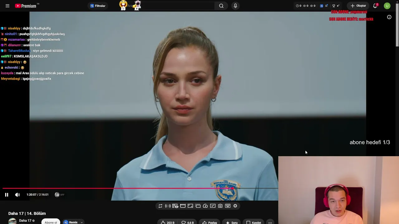Show video info card icon
The image size is (399, 224).
coord(389,17)
